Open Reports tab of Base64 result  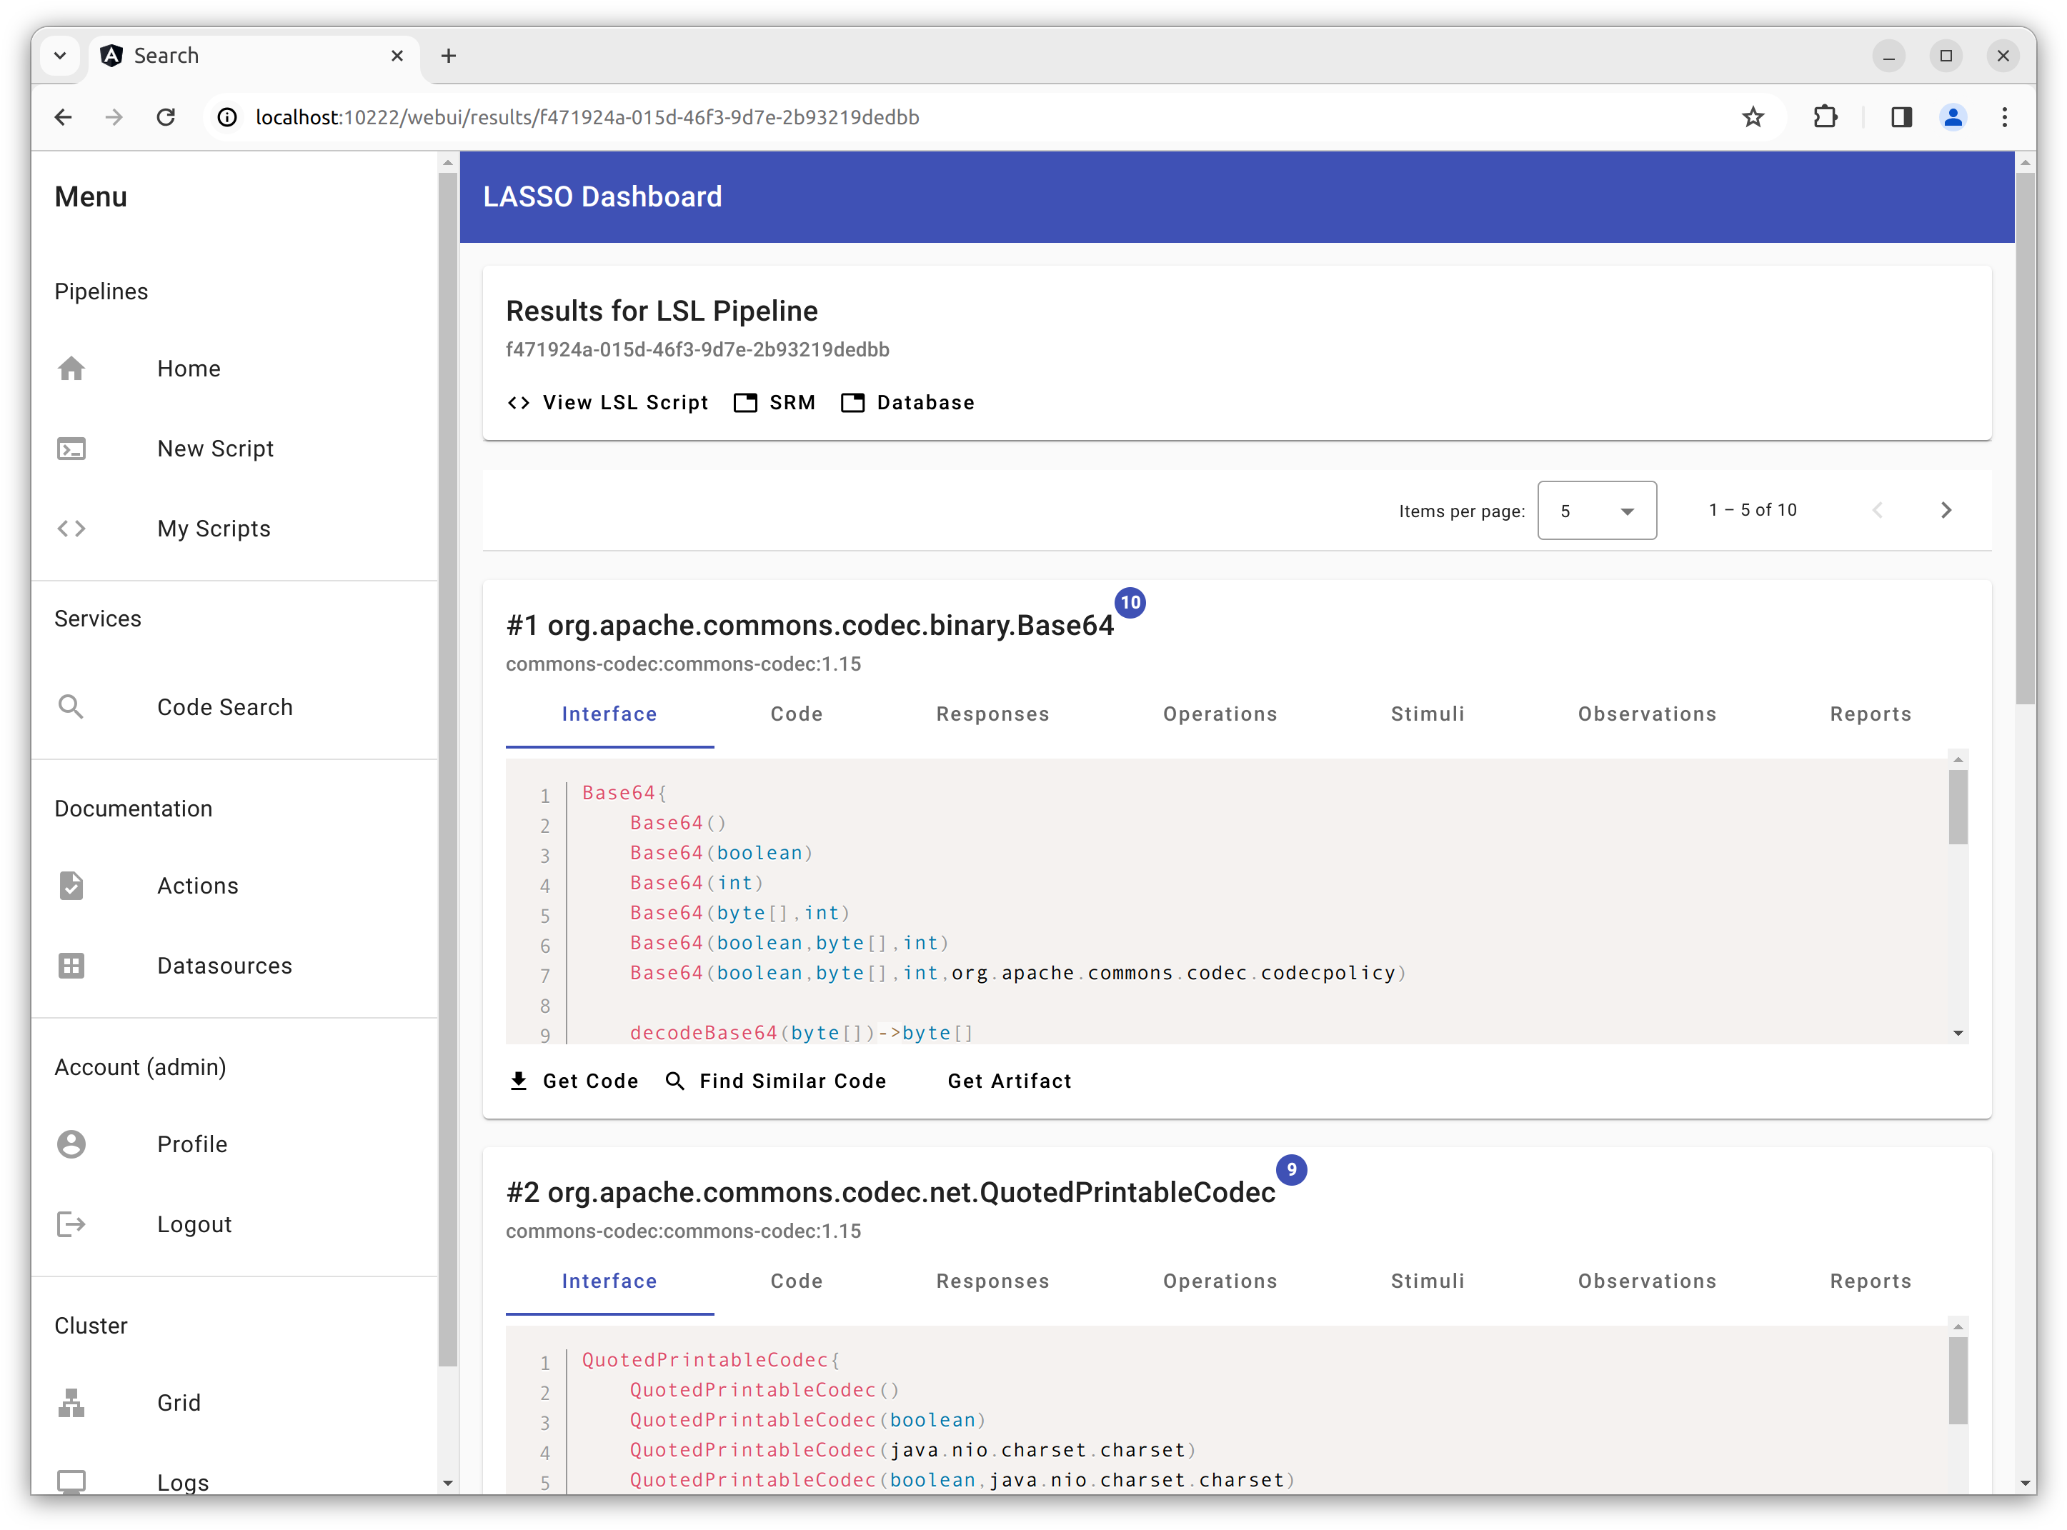pyautogui.click(x=1870, y=714)
